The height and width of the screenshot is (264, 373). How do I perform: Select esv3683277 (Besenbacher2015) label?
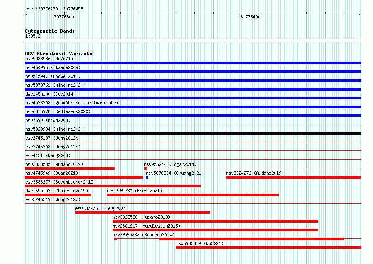click(x=60, y=182)
